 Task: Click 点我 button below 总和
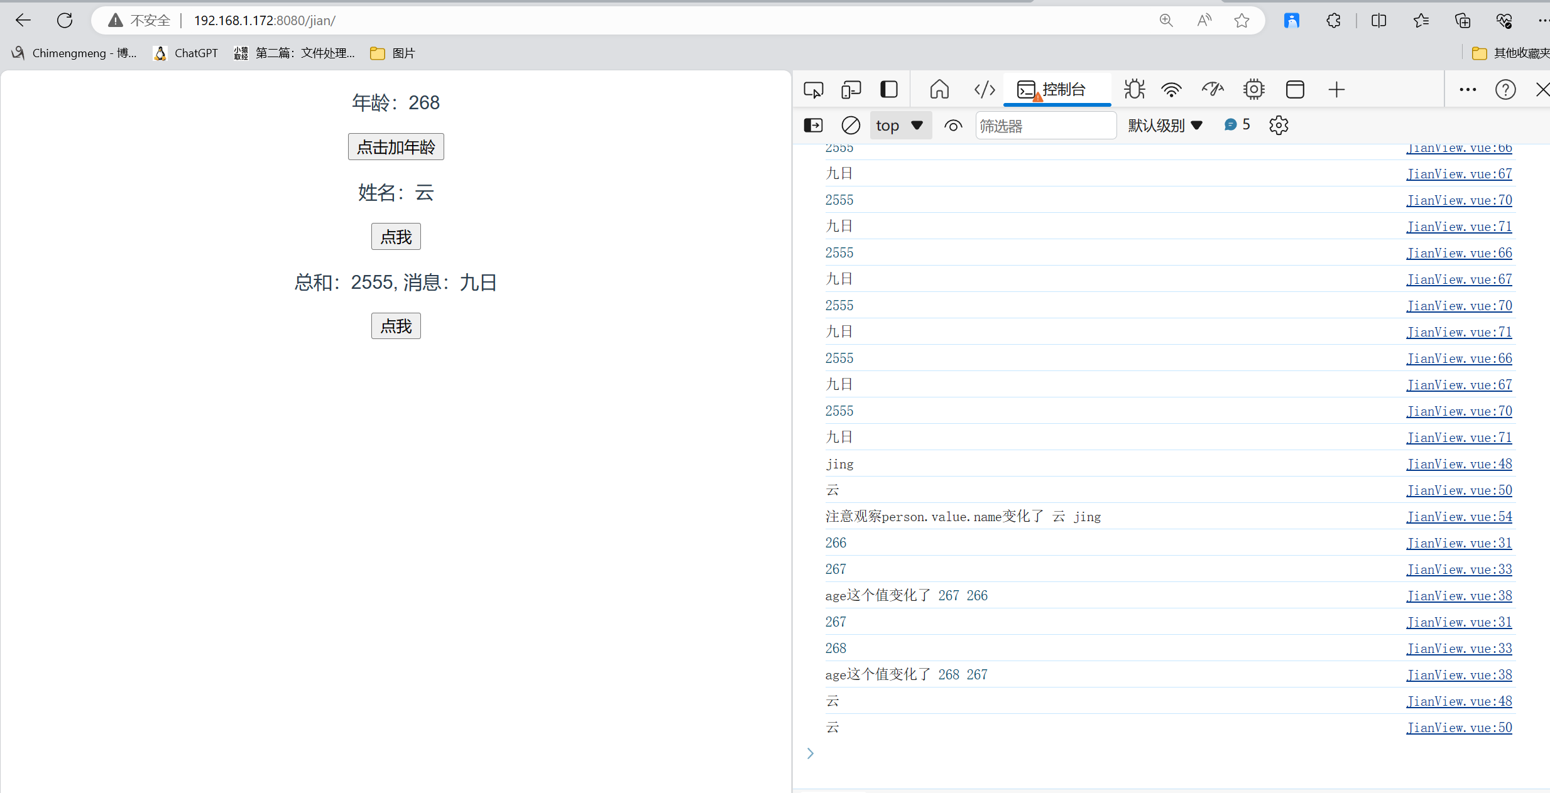[396, 326]
